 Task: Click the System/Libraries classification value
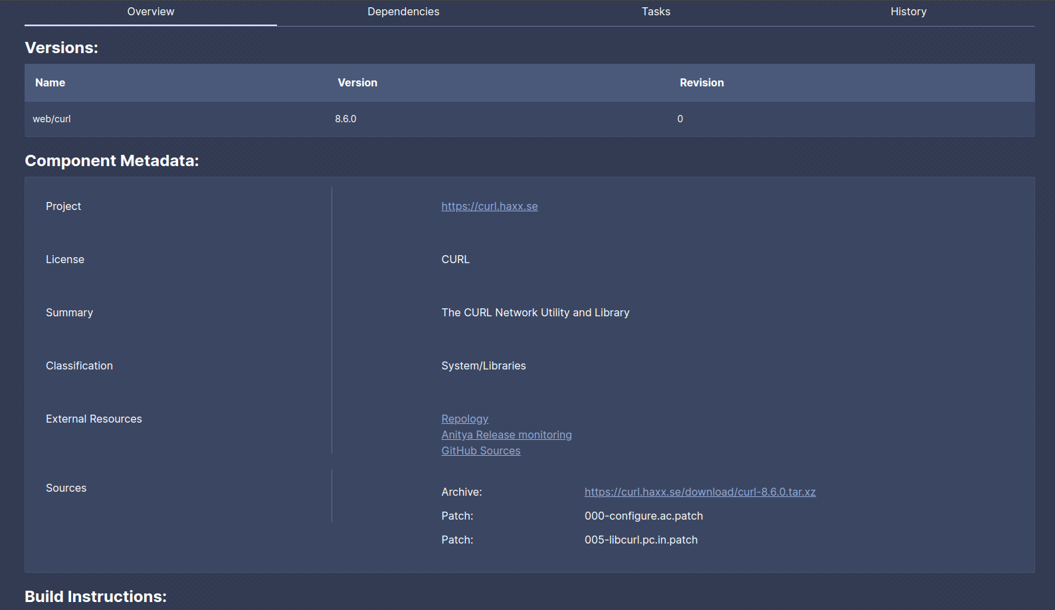[483, 366]
